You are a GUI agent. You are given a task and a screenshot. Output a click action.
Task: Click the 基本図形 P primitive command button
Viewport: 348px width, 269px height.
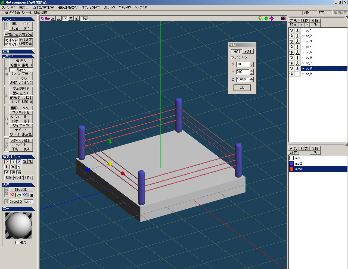21,89
